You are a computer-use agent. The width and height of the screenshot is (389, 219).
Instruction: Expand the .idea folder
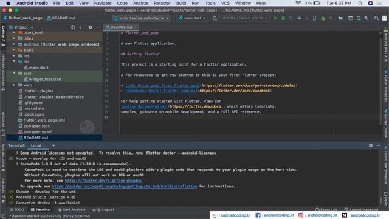click(14, 38)
